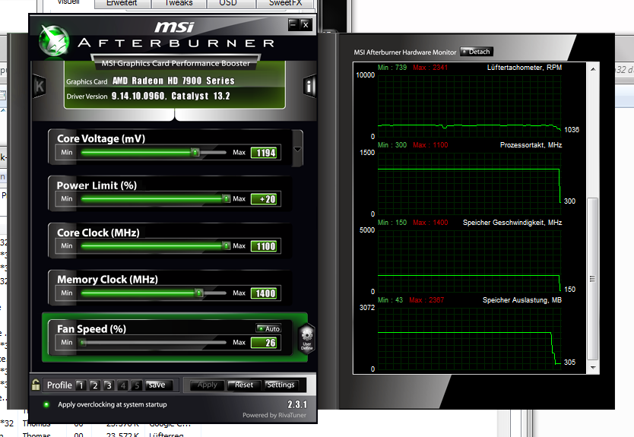The height and width of the screenshot is (437, 634).
Task: Click the Driver Version text 9.14.10.0960
Action: tap(138, 97)
